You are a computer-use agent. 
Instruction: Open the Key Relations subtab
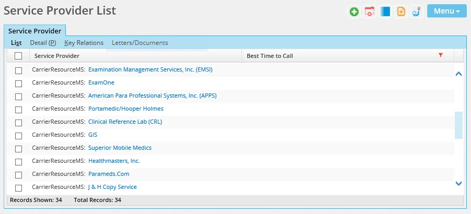click(84, 43)
